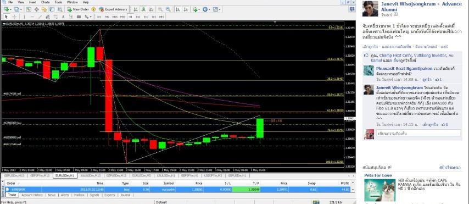The width and height of the screenshot is (469, 204).
Task: Select the crosshair cursor tool
Action: coord(14,17)
